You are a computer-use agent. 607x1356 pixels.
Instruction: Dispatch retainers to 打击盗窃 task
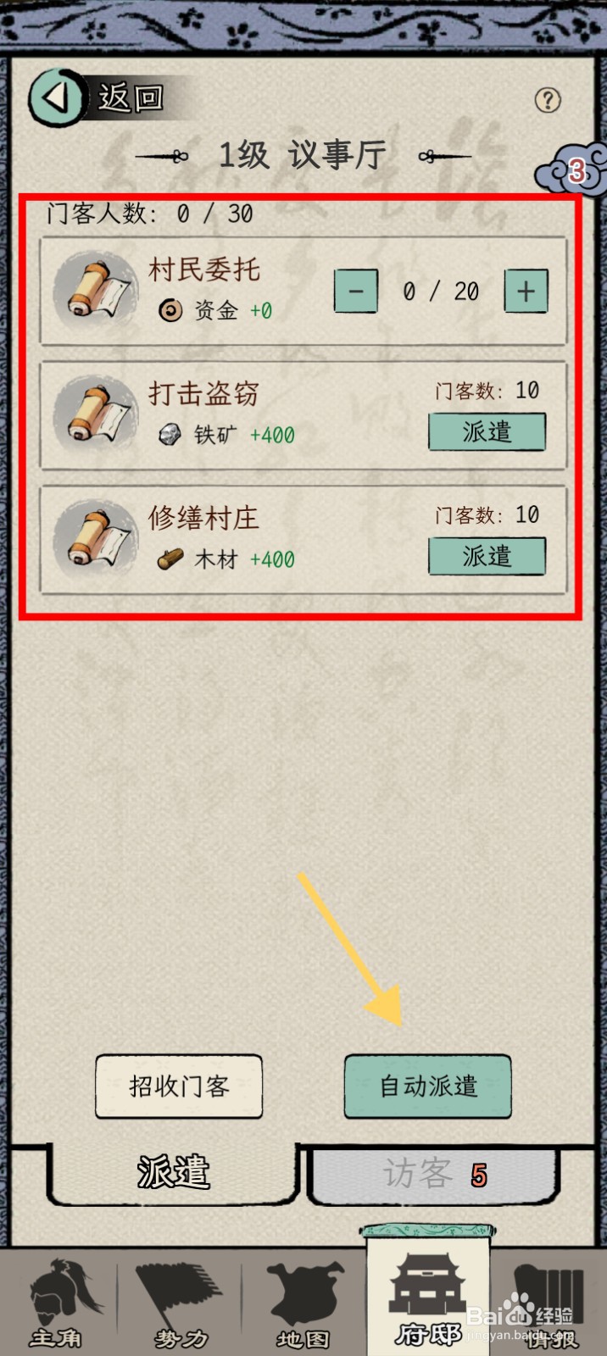[487, 432]
